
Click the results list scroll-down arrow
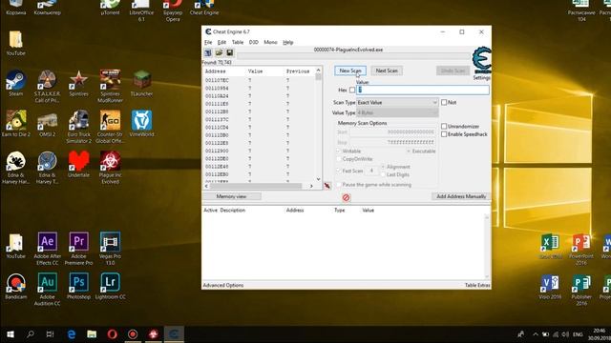(x=318, y=179)
